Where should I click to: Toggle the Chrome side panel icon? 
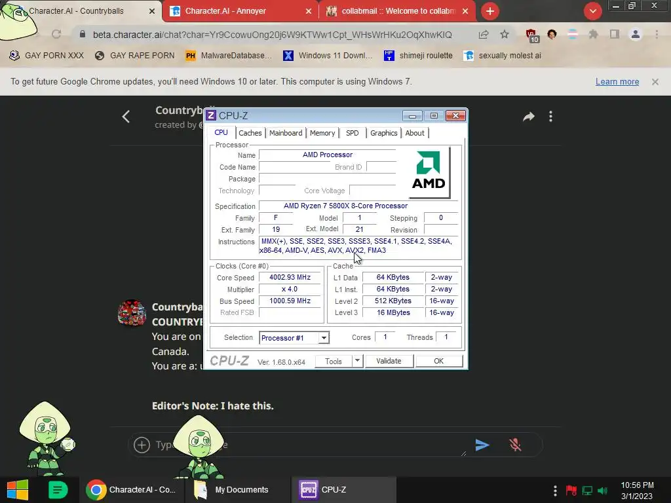tap(615, 34)
